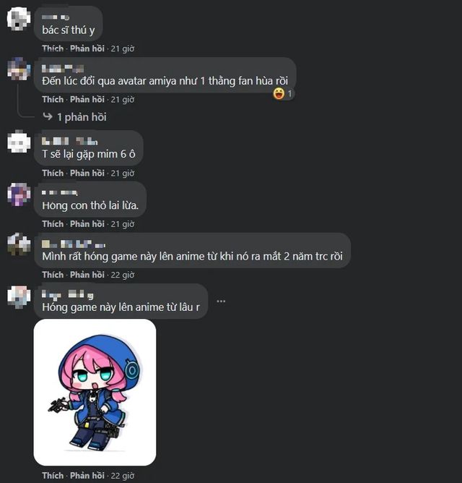The width and height of the screenshot is (462, 483).
Task: Click avatar of the amiya avatar commenter
Action: click(19, 69)
